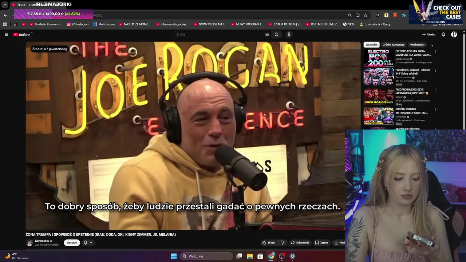Select the Wiadomości filter chip
This screenshot has width=466, height=262.
(418, 45)
